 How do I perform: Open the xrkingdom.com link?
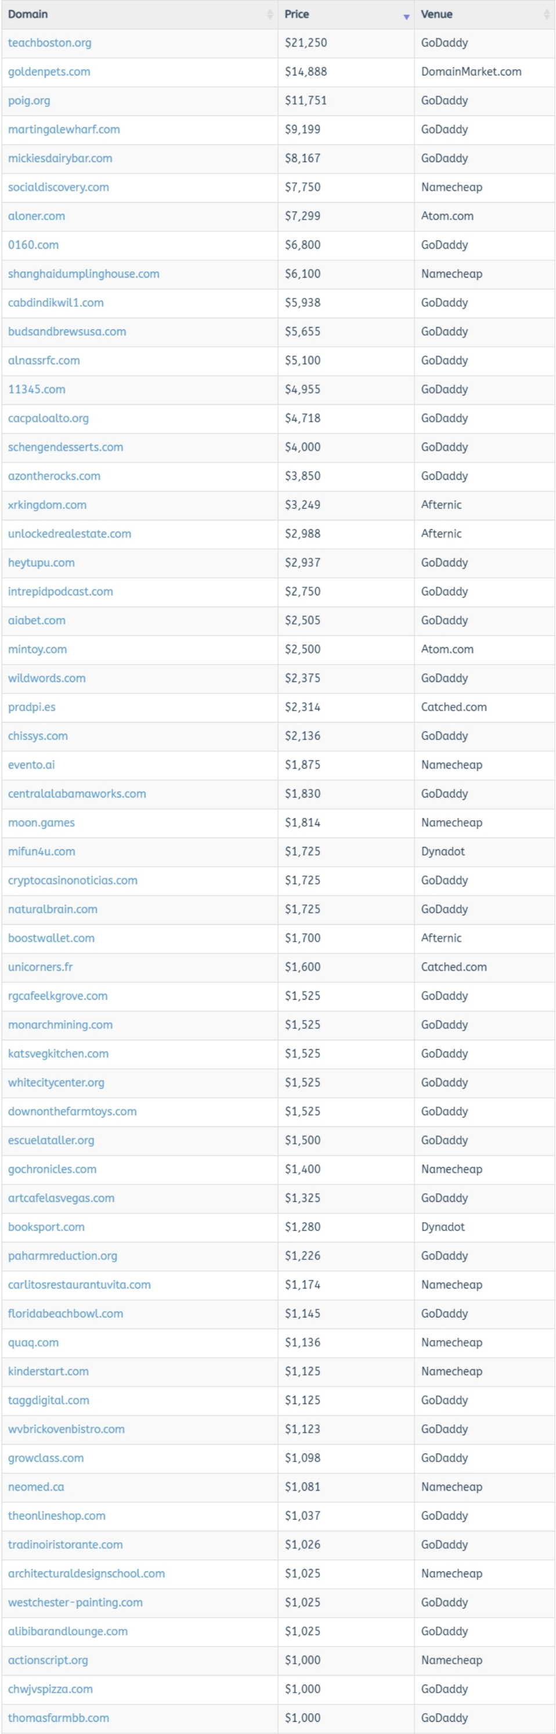pyautogui.click(x=47, y=505)
